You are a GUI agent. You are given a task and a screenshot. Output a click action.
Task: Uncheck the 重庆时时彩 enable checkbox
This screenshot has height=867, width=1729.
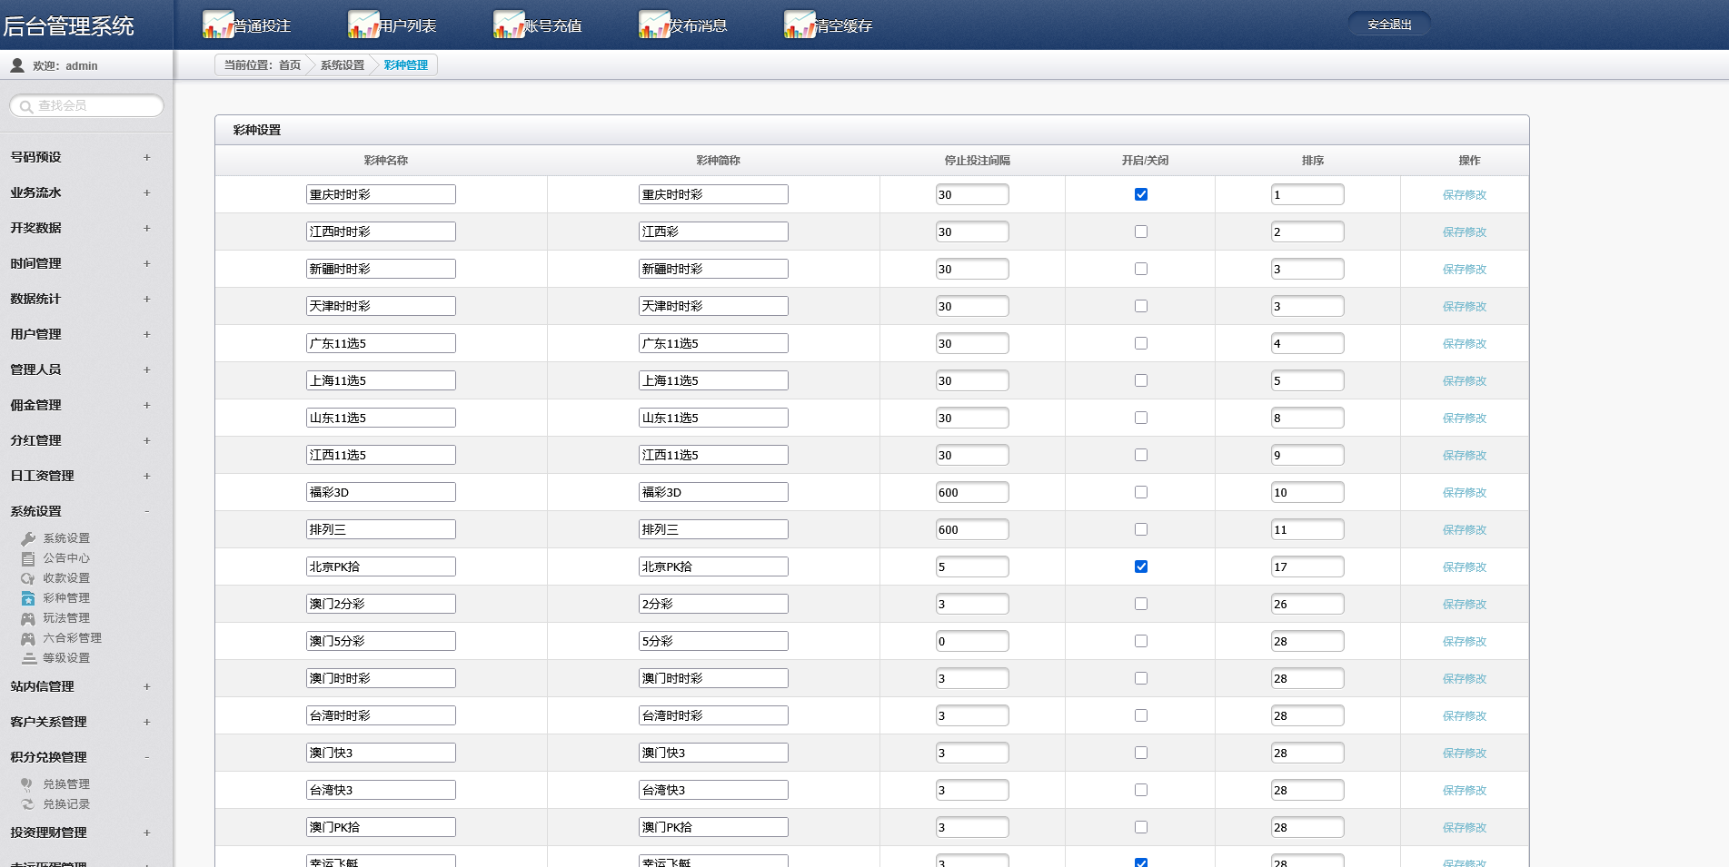point(1141,194)
